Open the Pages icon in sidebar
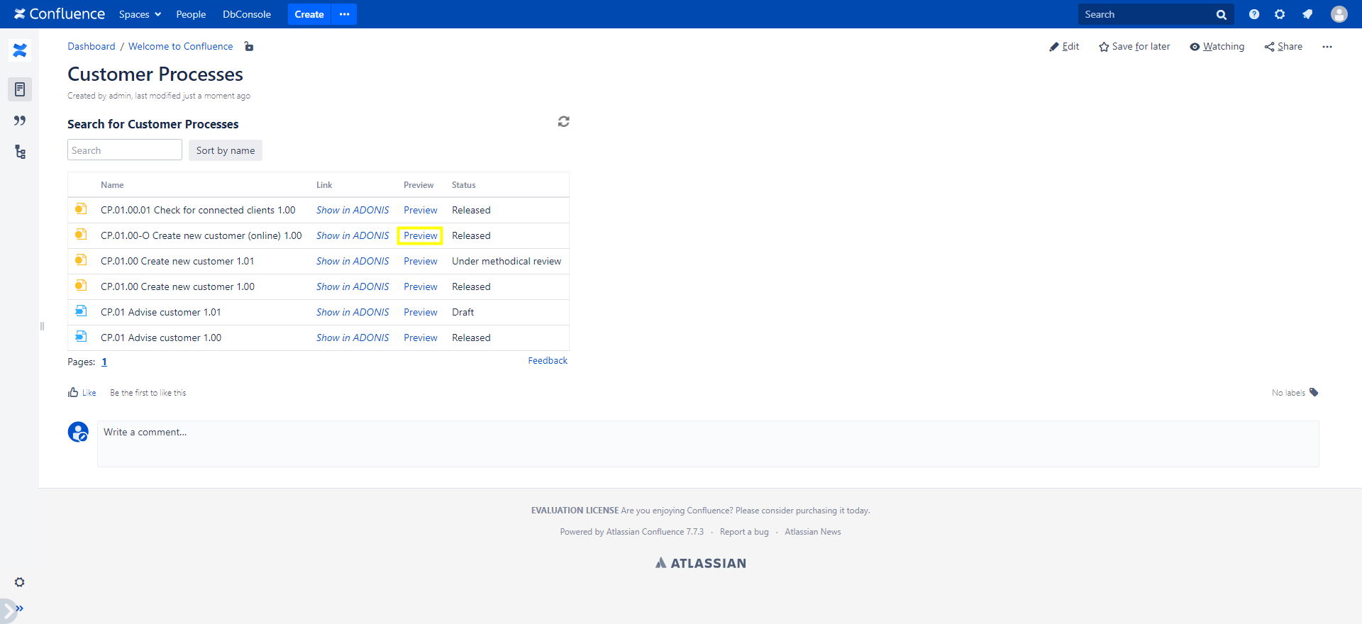This screenshot has width=1362, height=624. (20, 89)
